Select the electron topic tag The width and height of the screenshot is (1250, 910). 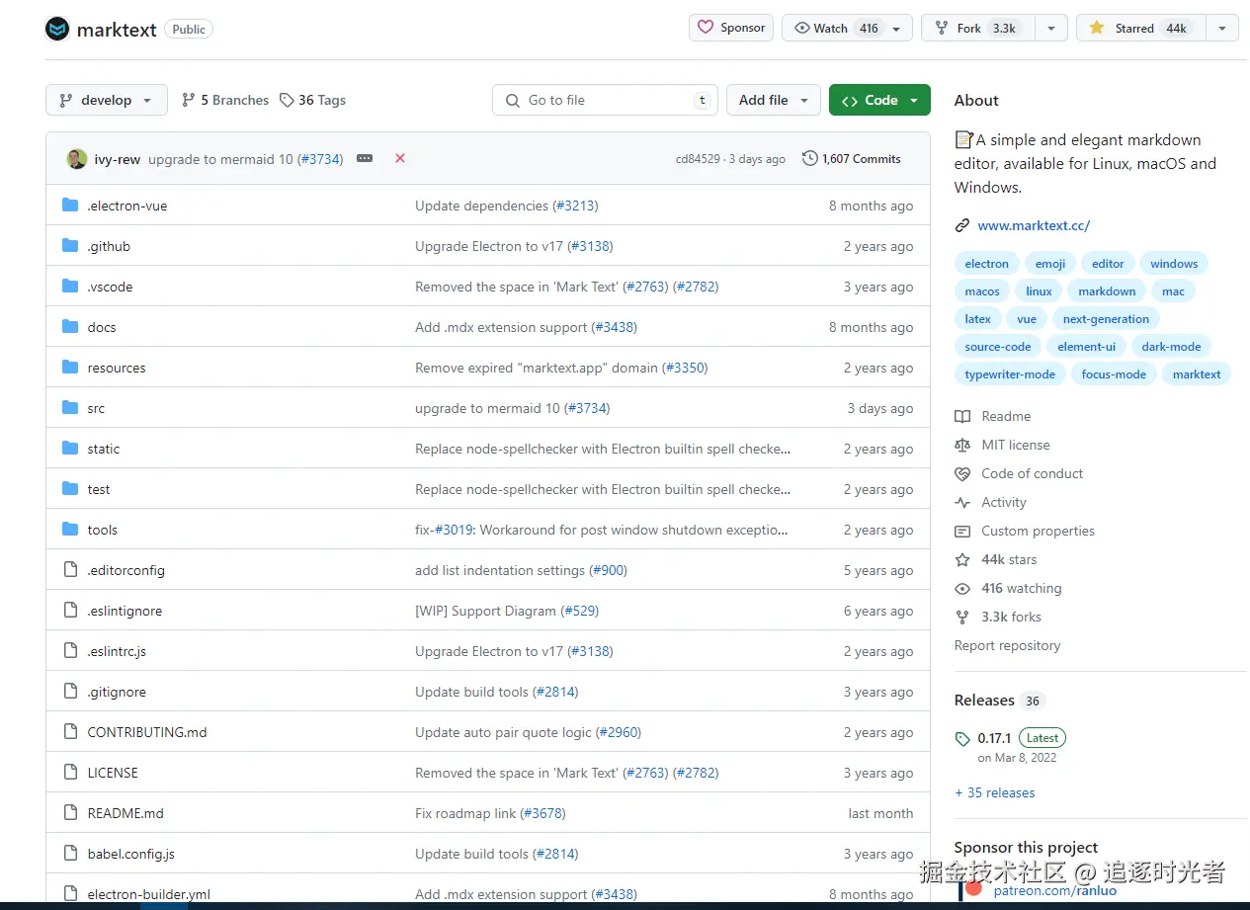tap(987, 264)
